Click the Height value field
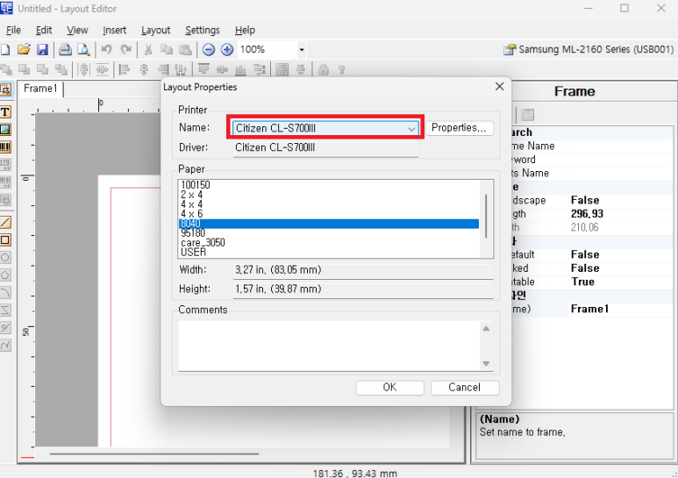 coord(363,289)
